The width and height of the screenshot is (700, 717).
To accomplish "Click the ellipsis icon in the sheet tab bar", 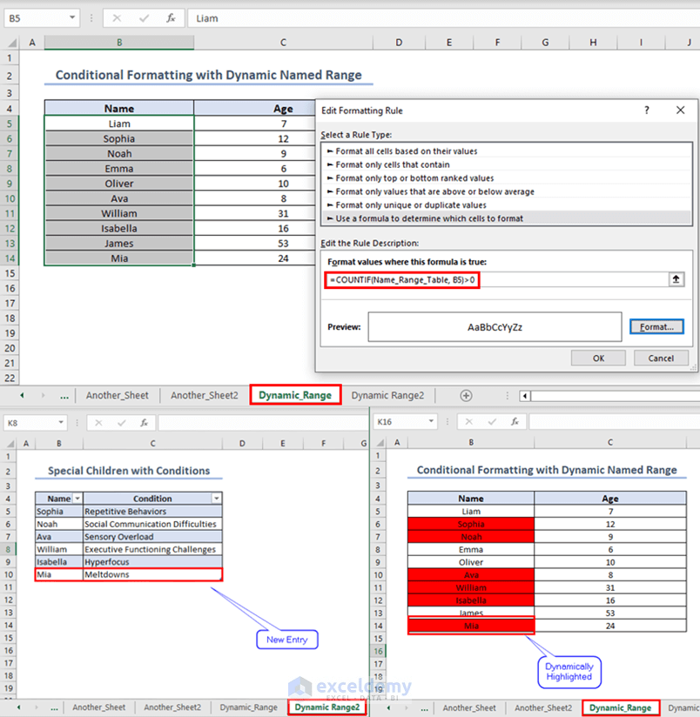I will pos(65,395).
